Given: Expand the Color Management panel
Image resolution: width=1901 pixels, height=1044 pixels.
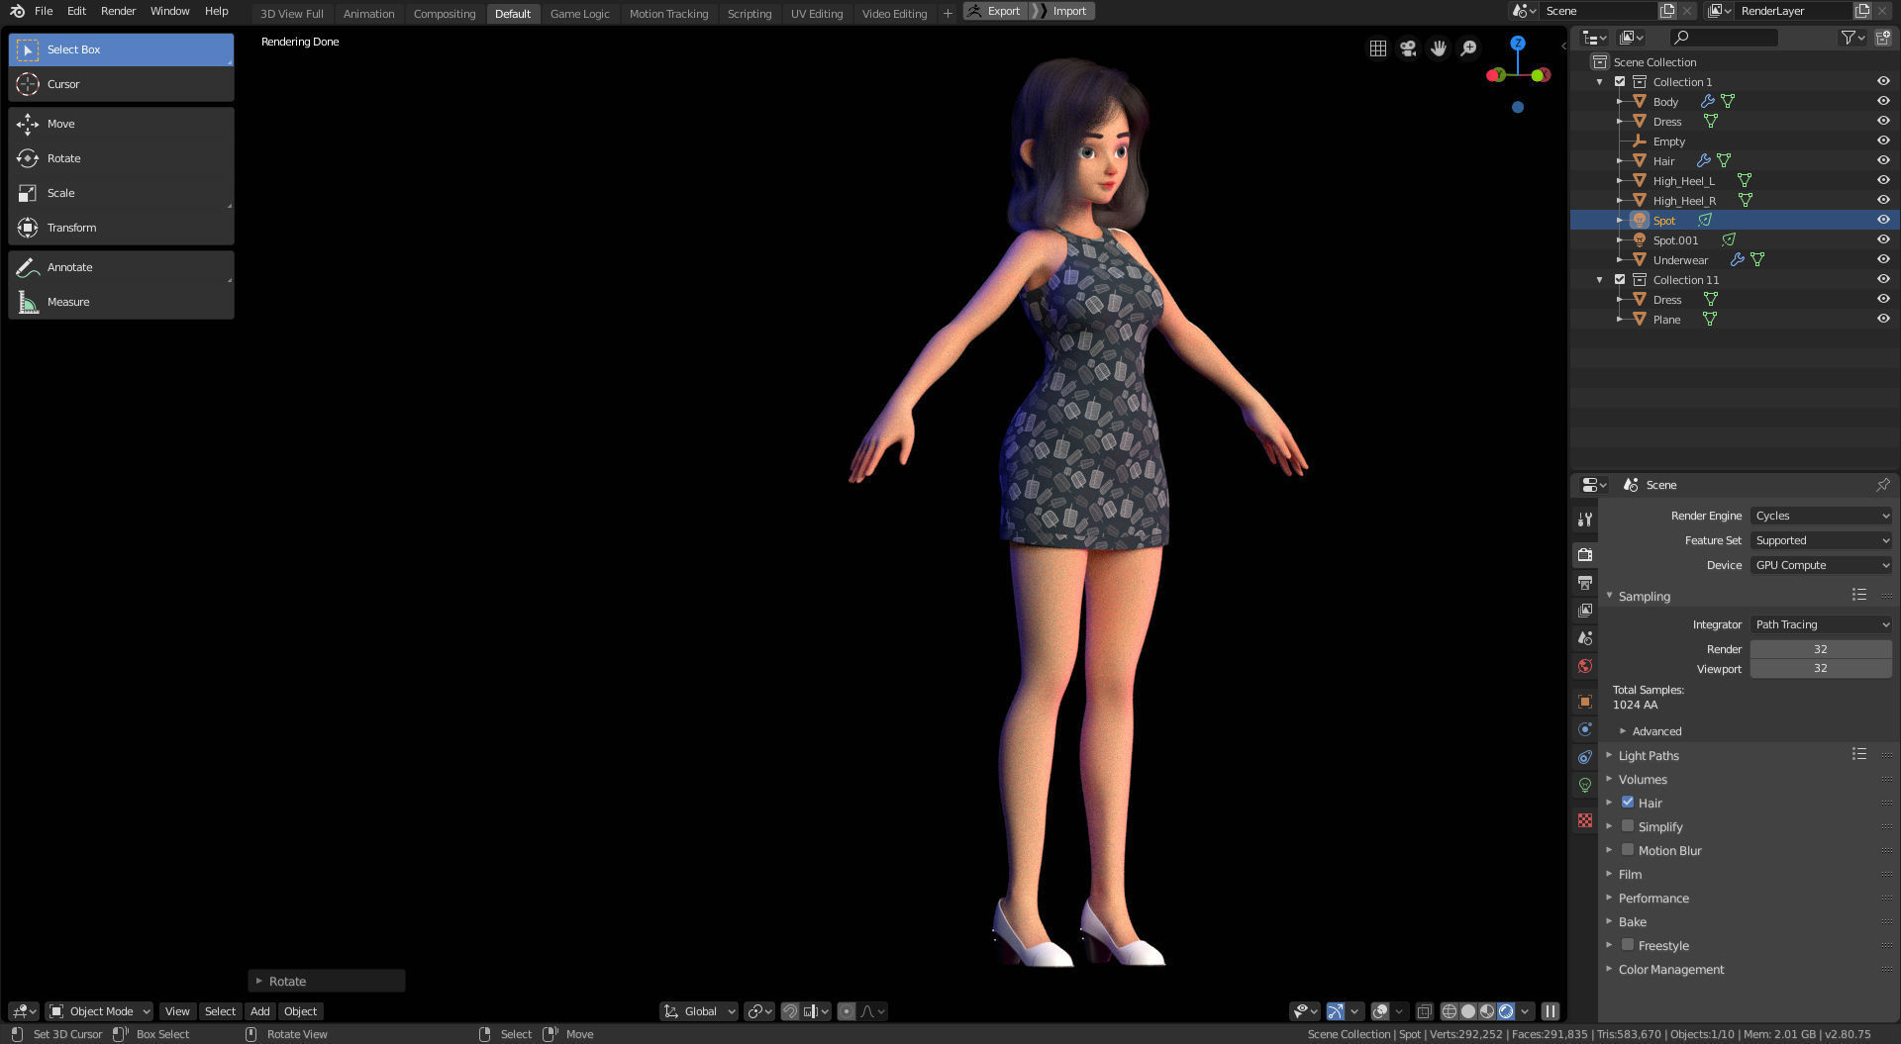Looking at the screenshot, I should [x=1670, y=969].
